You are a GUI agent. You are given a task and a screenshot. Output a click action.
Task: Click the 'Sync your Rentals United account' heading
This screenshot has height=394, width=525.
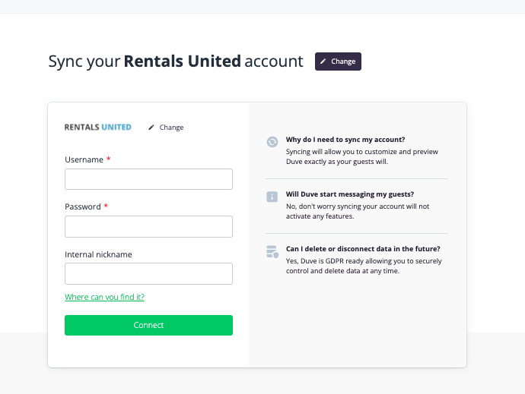point(176,61)
